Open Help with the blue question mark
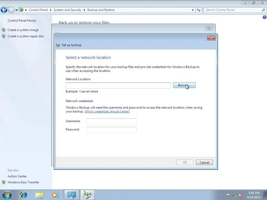Image resolution: width=267 pixels, height=200 pixels. [265, 17]
